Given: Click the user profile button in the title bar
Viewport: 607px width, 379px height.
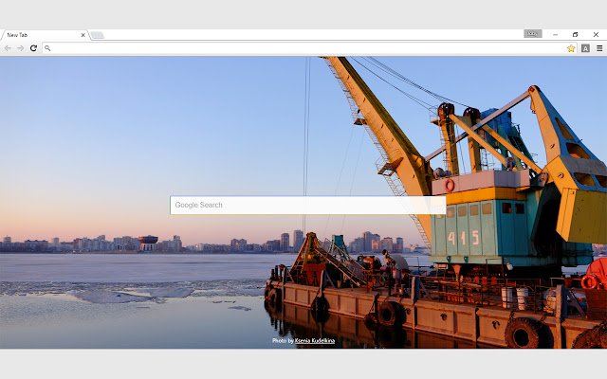Looking at the screenshot, I should (533, 34).
